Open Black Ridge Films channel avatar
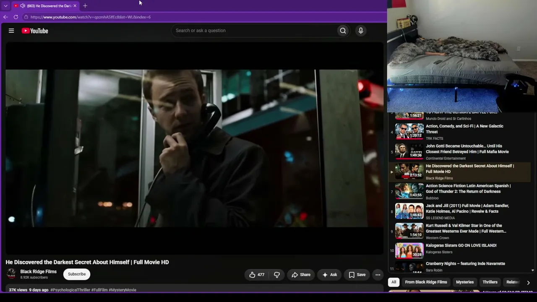 [x=11, y=274]
